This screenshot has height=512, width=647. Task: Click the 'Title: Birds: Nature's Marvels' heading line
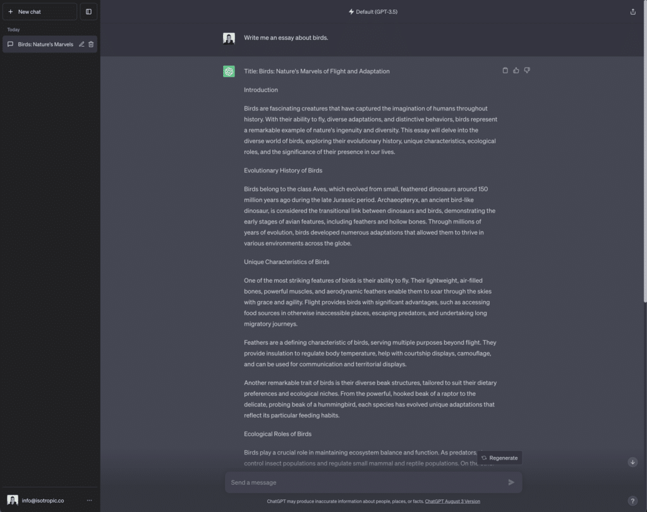[317, 71]
